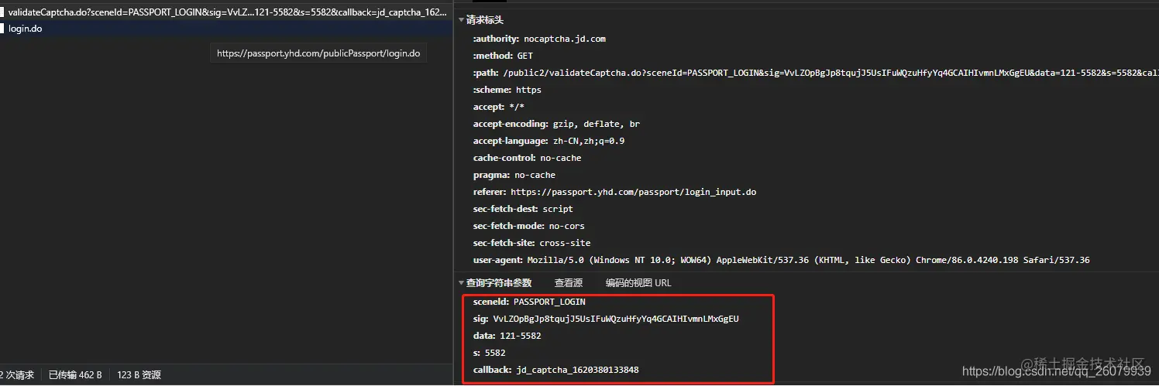Viewport: 1159px width, 386px height.
Task: Click the sec-fetch-dest script line
Action: point(523,209)
